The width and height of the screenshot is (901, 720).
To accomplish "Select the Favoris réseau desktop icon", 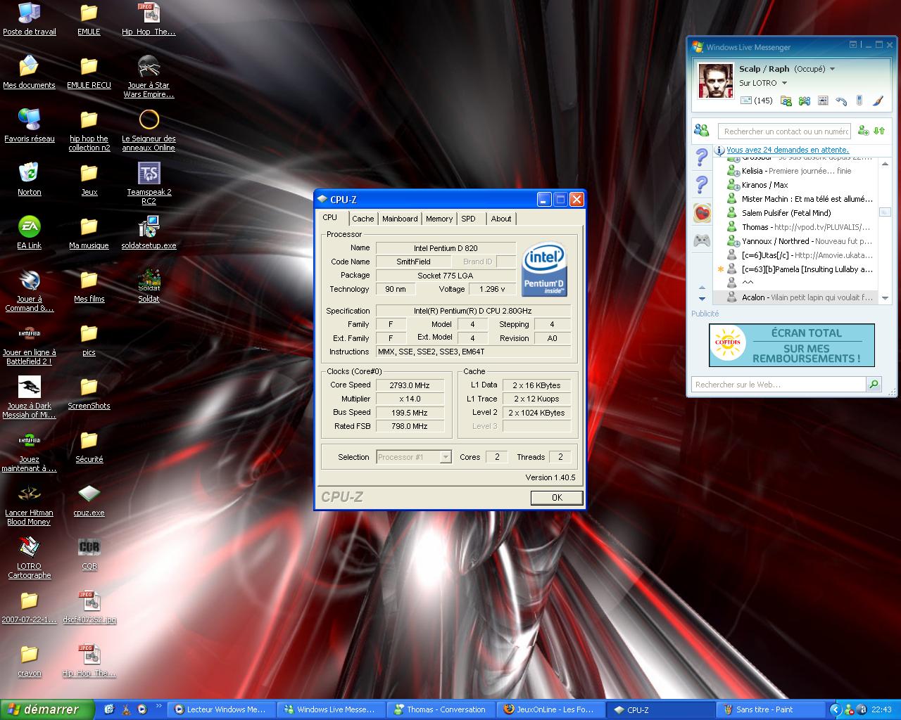I will coord(29,125).
